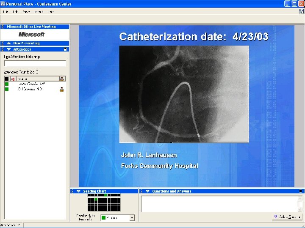Click the 'Attendees Found: 2 of 2' text
Screen dimensions: 305x228
[x=21, y=72]
